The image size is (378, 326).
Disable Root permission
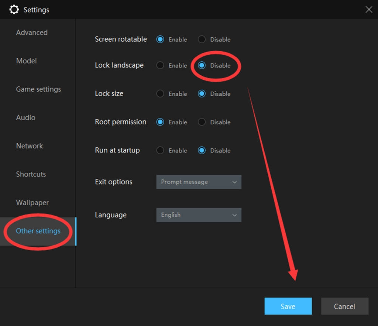coord(202,122)
